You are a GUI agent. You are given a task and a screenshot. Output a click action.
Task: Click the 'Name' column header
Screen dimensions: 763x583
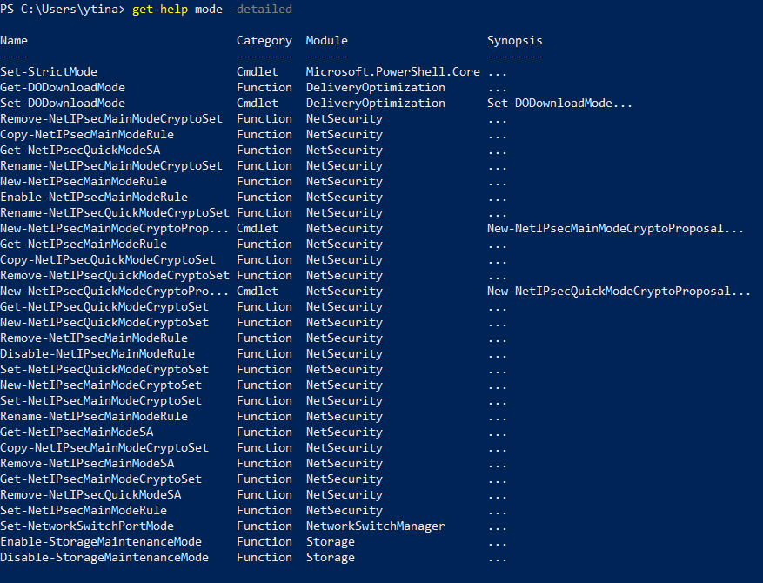click(x=14, y=40)
